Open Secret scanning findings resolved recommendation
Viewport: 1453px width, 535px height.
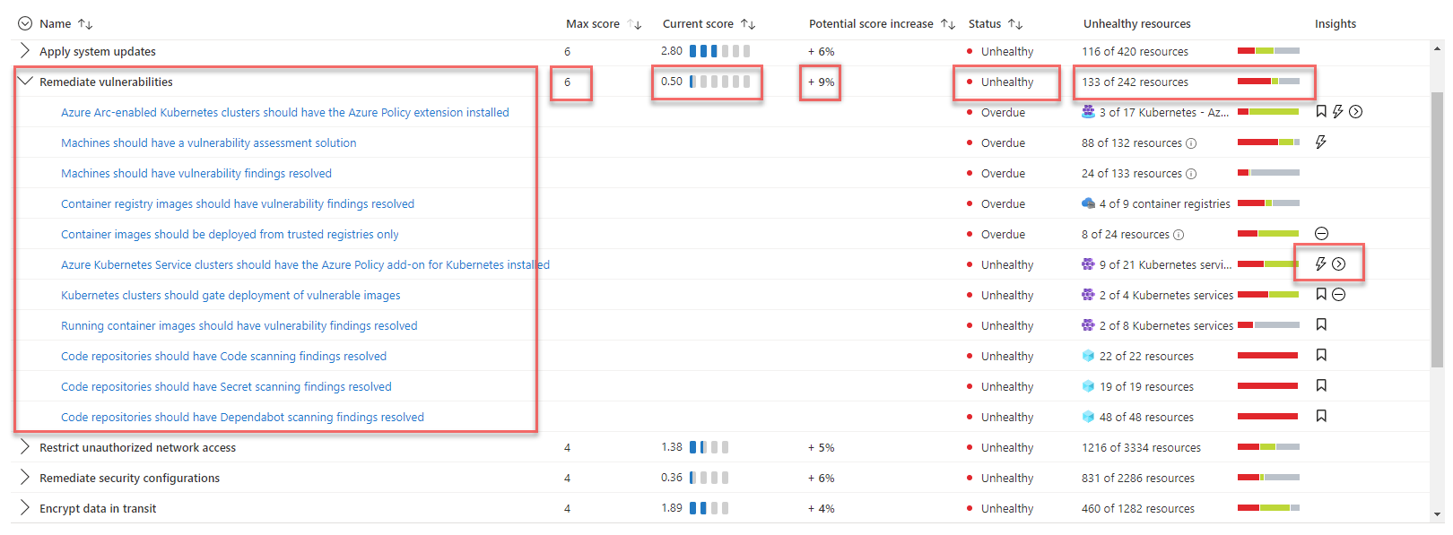pos(226,386)
